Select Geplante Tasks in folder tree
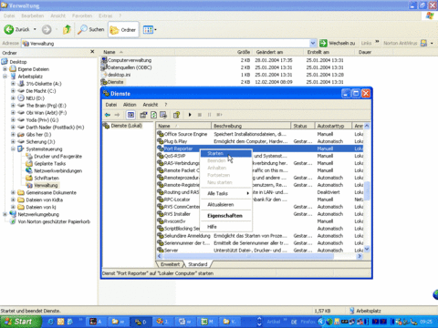This screenshot has height=328, width=438. point(50,163)
